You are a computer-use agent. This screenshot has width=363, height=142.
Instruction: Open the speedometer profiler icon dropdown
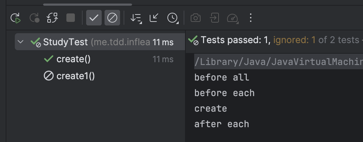pyautogui.click(x=233, y=18)
